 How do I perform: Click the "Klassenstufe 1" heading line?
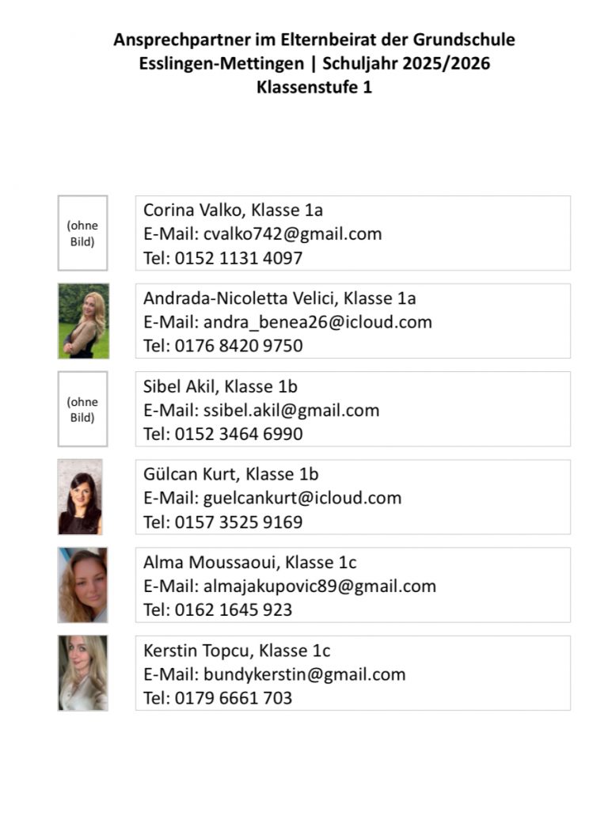click(314, 87)
